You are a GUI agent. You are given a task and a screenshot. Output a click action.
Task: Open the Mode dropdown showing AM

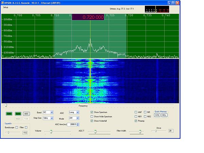(x=78, y=118)
